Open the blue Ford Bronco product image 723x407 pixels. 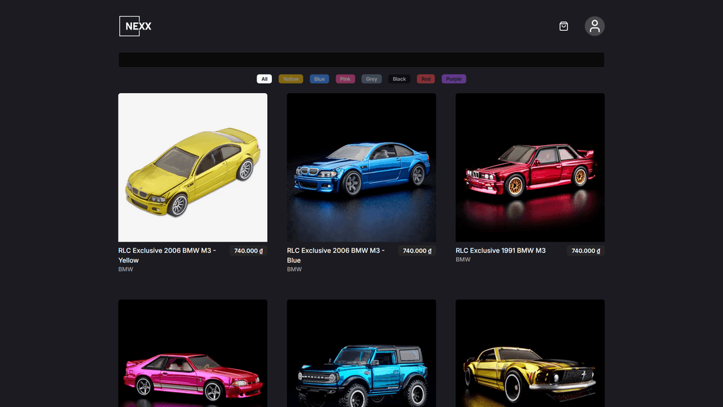click(361, 353)
